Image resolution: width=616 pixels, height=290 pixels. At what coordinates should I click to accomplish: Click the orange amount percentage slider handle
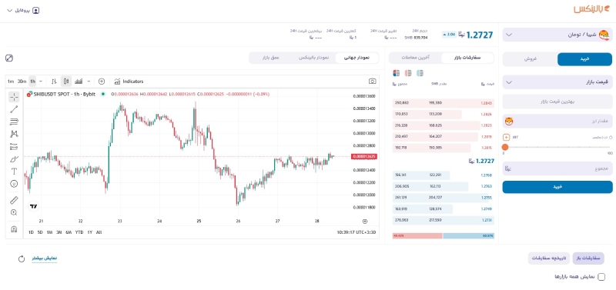[x=505, y=147]
